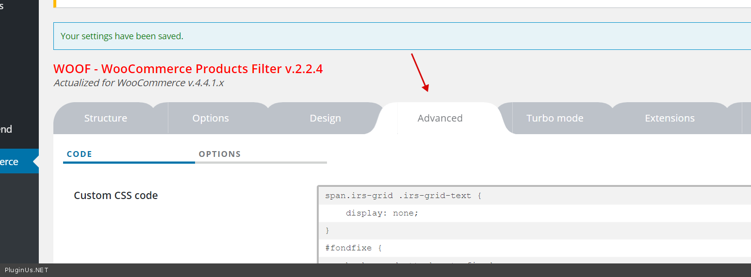
Task: Click the partially visible tab after Extensions
Action: click(746, 118)
